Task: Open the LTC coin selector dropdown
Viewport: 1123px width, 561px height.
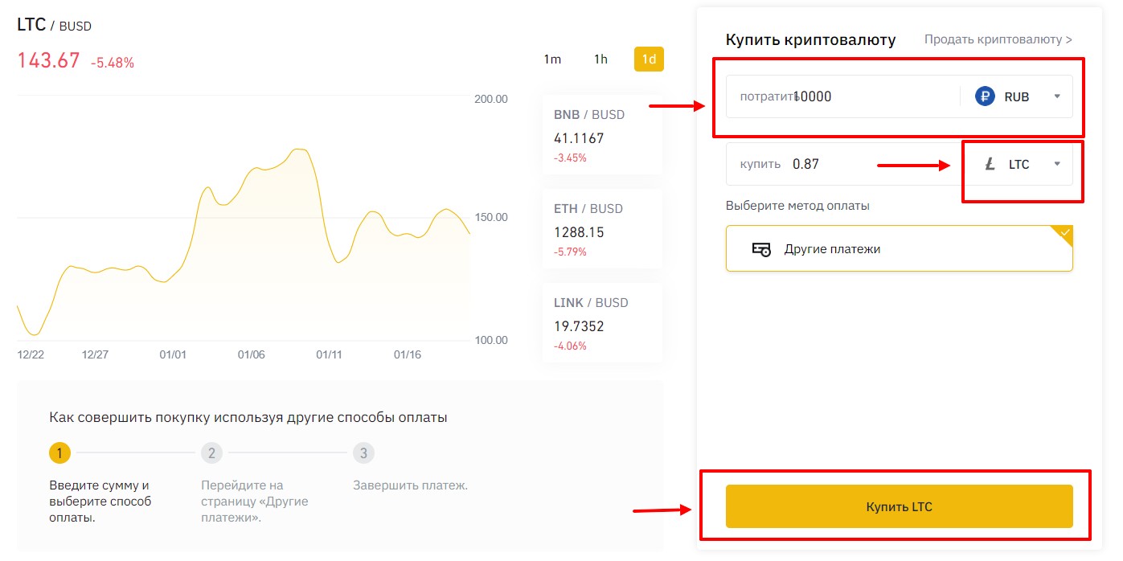Action: click(1057, 164)
